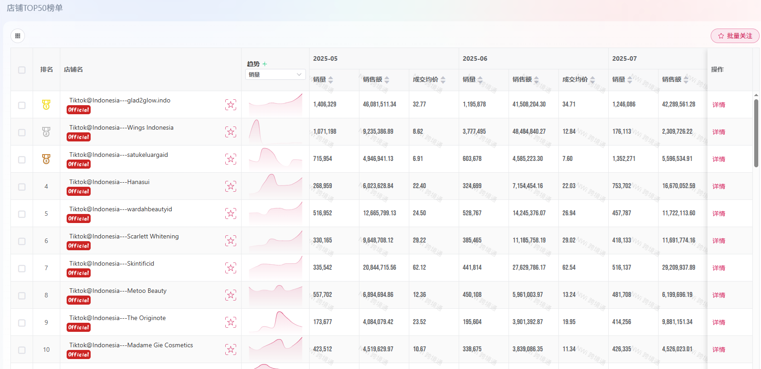Click the Metoo Beauty sales trend sparkline
761x369 pixels.
tap(275, 295)
